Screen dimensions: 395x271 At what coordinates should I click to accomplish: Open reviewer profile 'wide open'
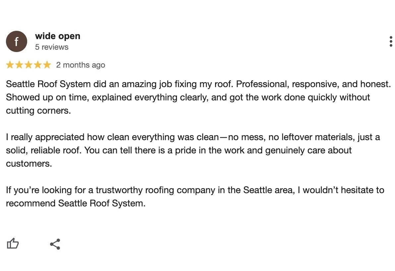click(58, 36)
